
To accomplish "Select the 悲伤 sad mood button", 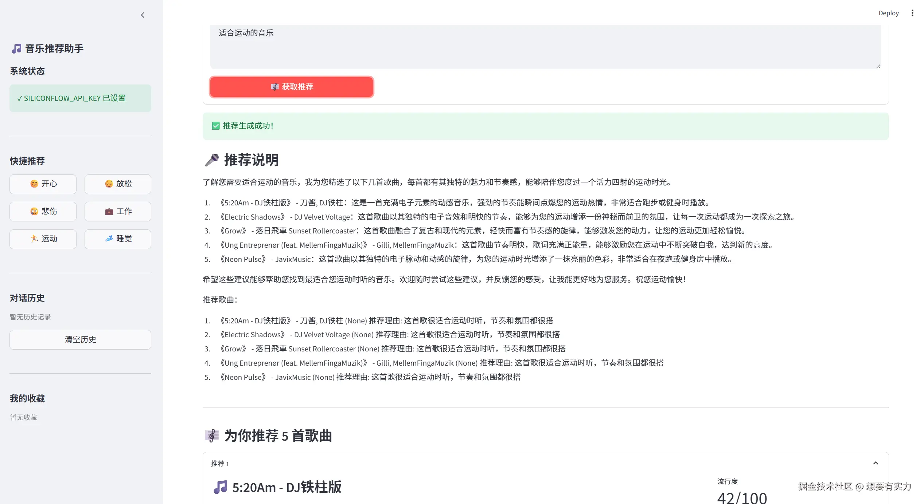I will [x=43, y=211].
